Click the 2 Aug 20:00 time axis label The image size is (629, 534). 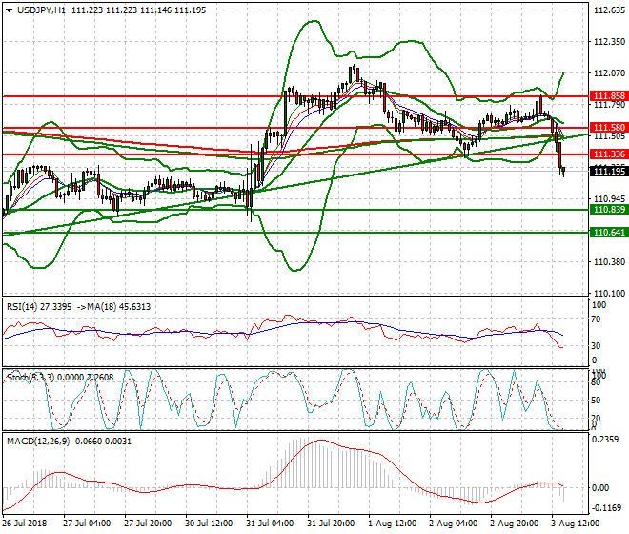click(x=514, y=524)
